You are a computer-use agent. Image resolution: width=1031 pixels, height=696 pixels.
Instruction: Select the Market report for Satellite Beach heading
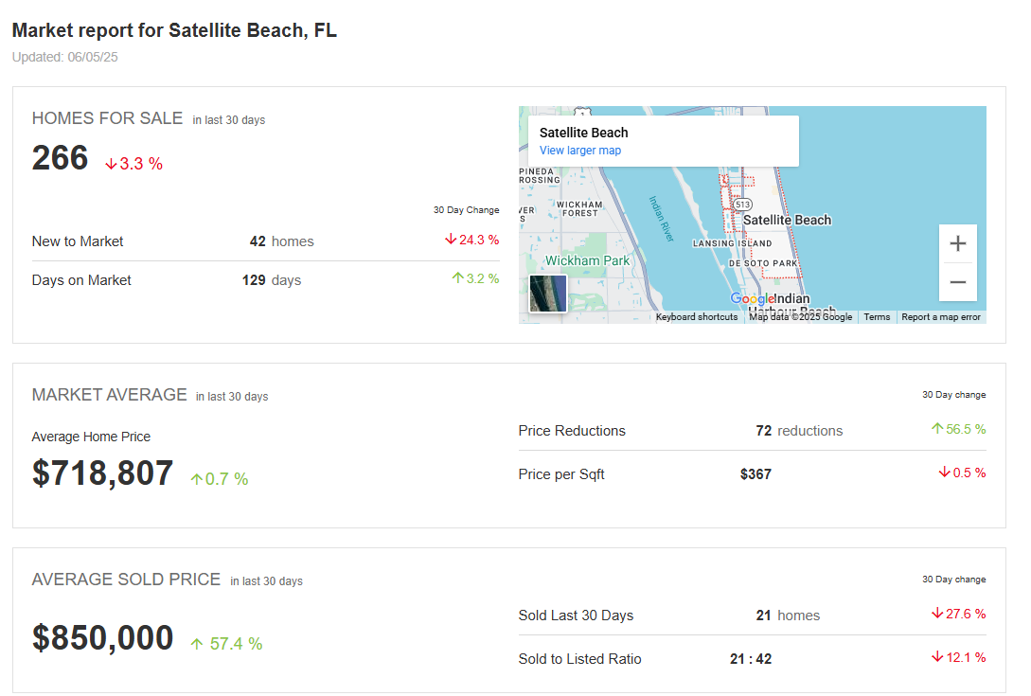[x=174, y=30]
